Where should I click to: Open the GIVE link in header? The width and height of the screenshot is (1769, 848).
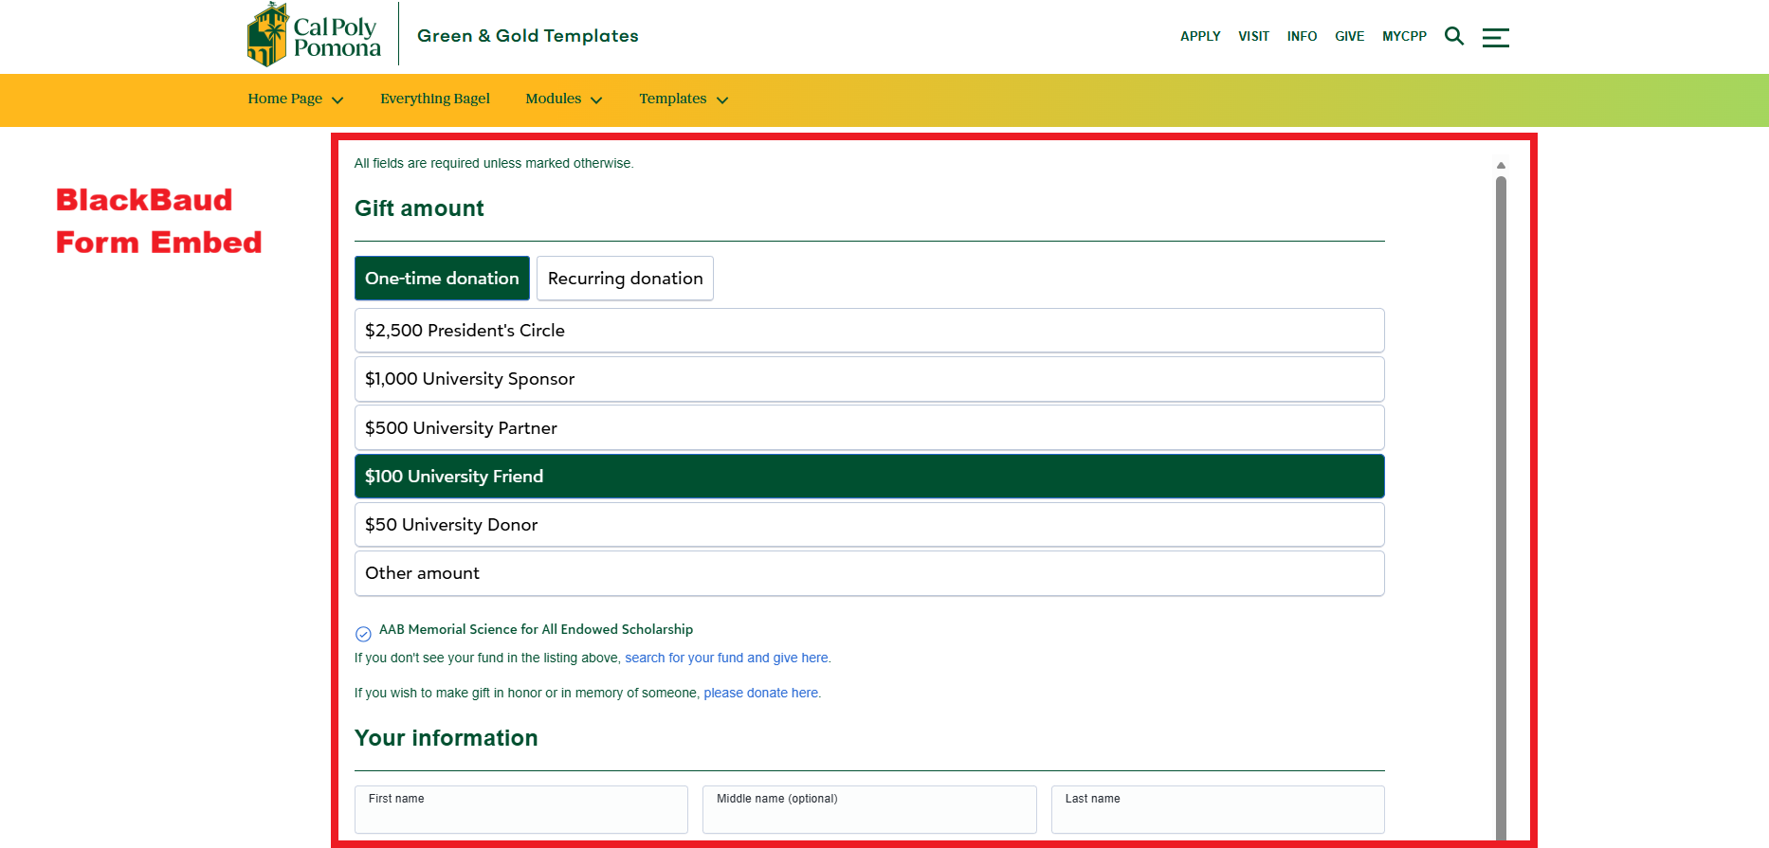(x=1349, y=36)
